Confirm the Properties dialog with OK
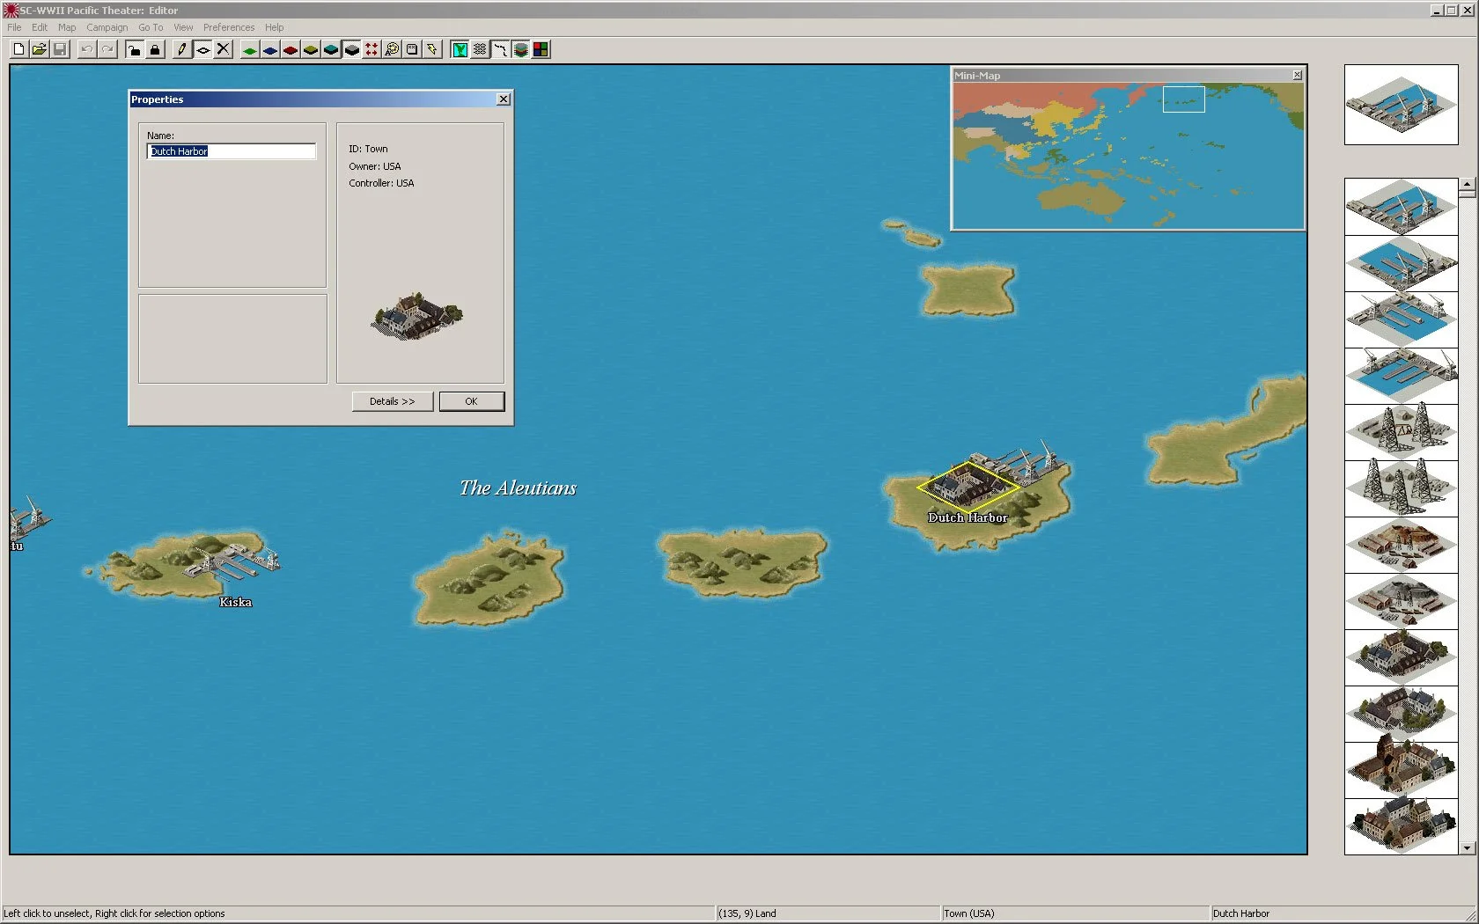The height and width of the screenshot is (924, 1479). (x=471, y=401)
